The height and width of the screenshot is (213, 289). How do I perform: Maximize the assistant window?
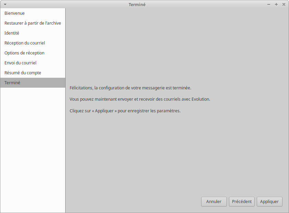click(276, 4)
